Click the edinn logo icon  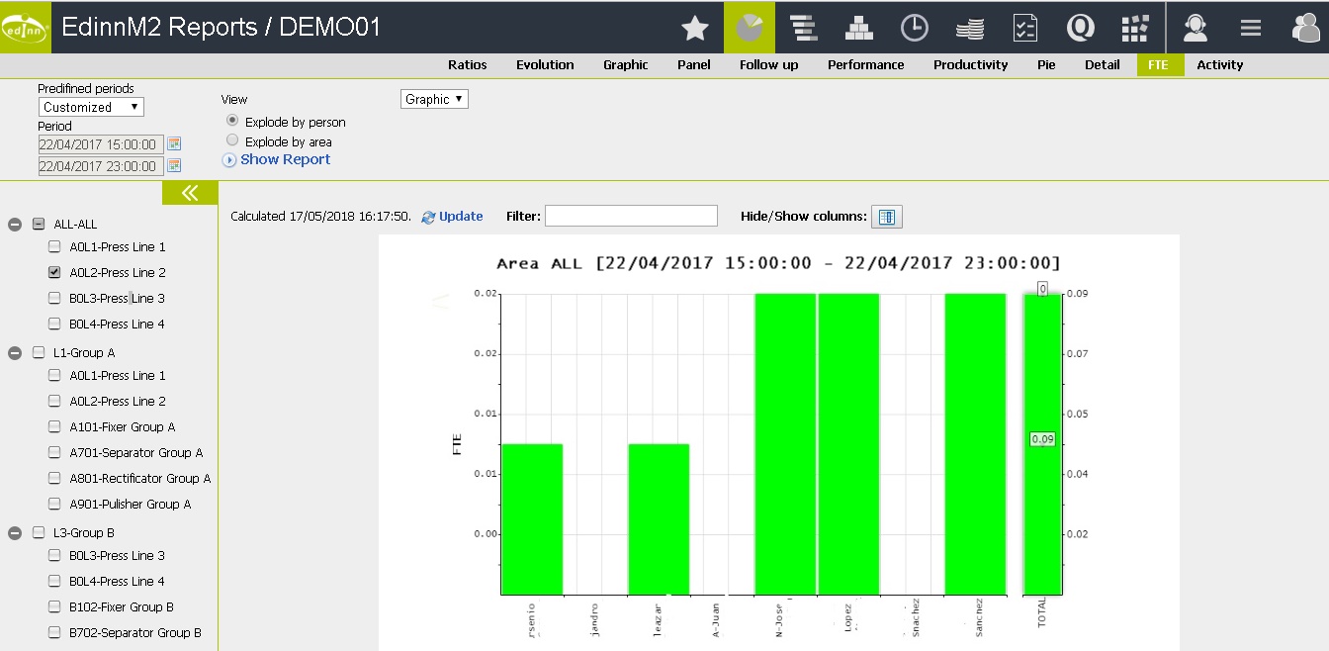25,28
